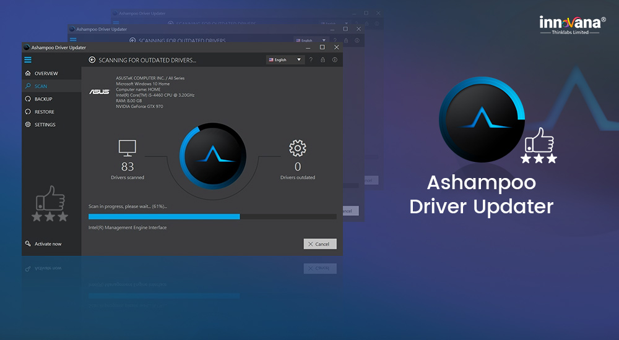Click the monitor Drivers scanned icon
This screenshot has height=340, width=619.
[128, 148]
